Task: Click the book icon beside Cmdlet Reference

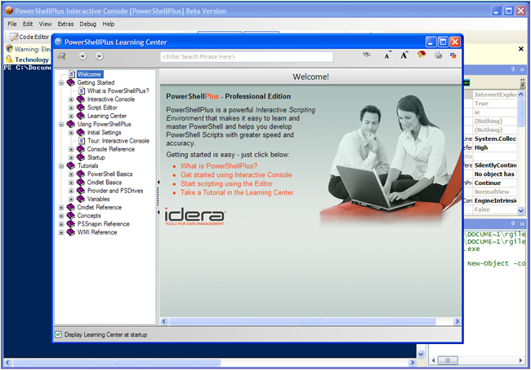Action: tap(71, 207)
